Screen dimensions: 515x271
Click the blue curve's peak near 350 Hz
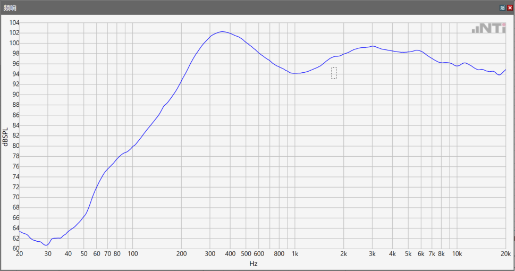[222, 32]
